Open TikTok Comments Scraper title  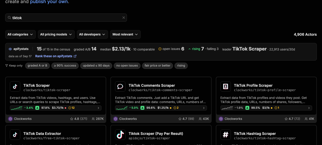[x=152, y=85]
